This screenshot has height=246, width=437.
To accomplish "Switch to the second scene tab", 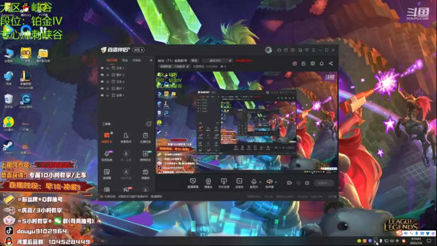I will pyautogui.click(x=125, y=60).
